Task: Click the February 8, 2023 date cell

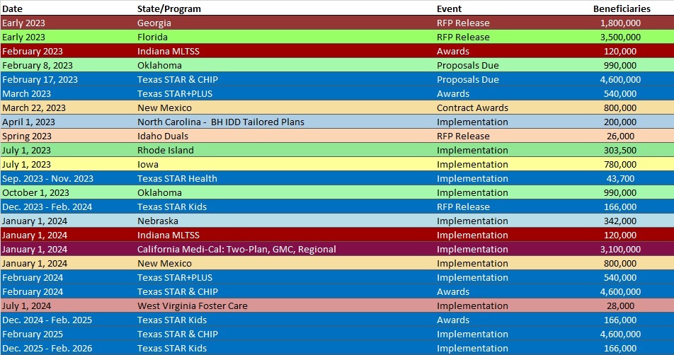Action: point(38,65)
